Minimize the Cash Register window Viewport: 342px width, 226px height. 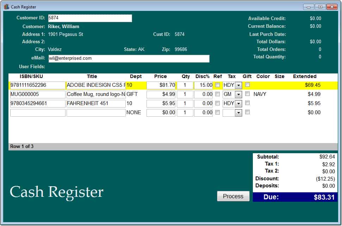click(x=309, y=7)
